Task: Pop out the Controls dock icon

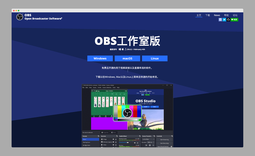Action: 172,136
